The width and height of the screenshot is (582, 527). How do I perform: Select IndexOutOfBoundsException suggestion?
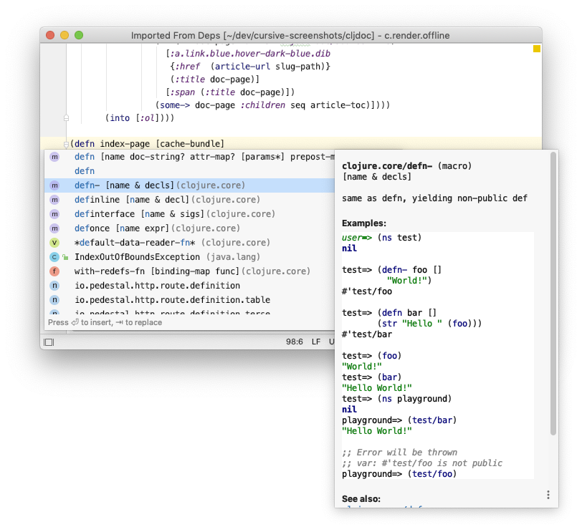tap(189, 257)
